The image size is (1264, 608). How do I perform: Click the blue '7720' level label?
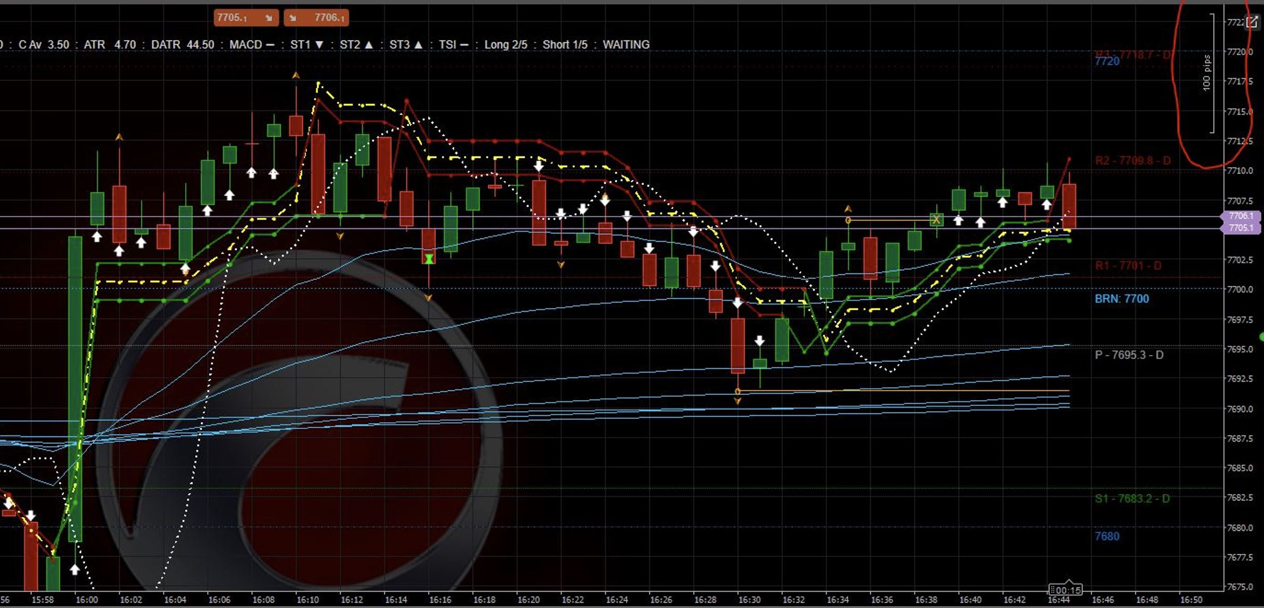click(1107, 61)
